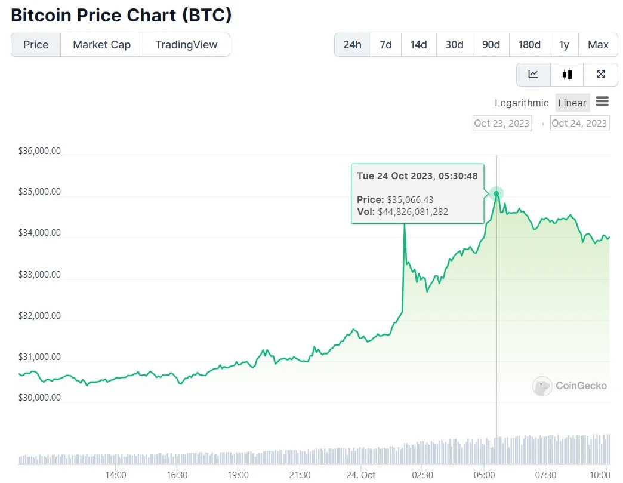
Task: Expand chart to fullscreen
Action: 601,75
